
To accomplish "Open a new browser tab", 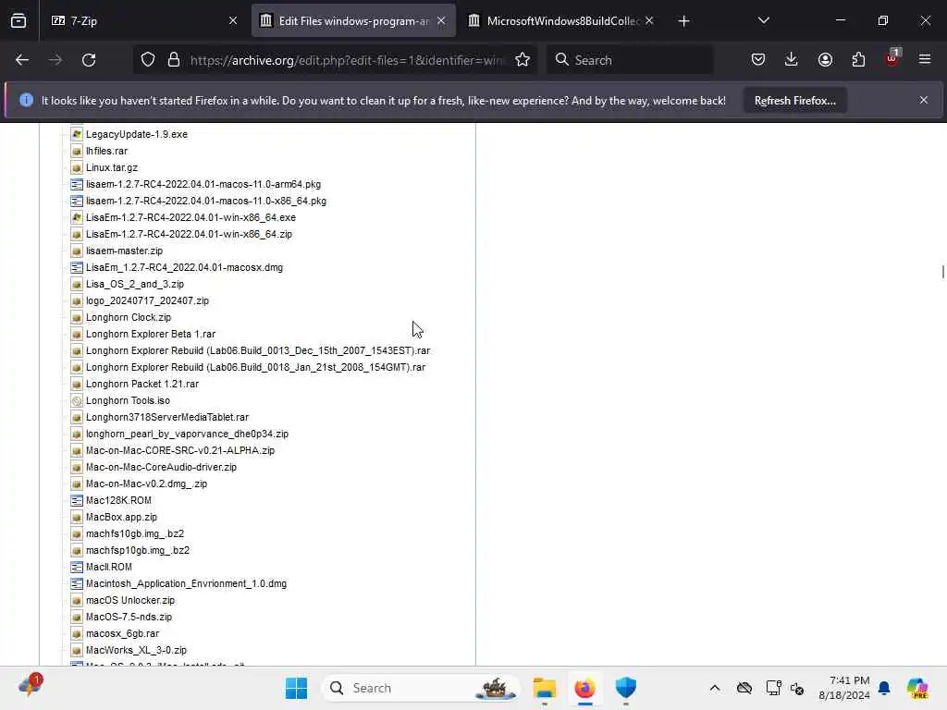I will (683, 21).
